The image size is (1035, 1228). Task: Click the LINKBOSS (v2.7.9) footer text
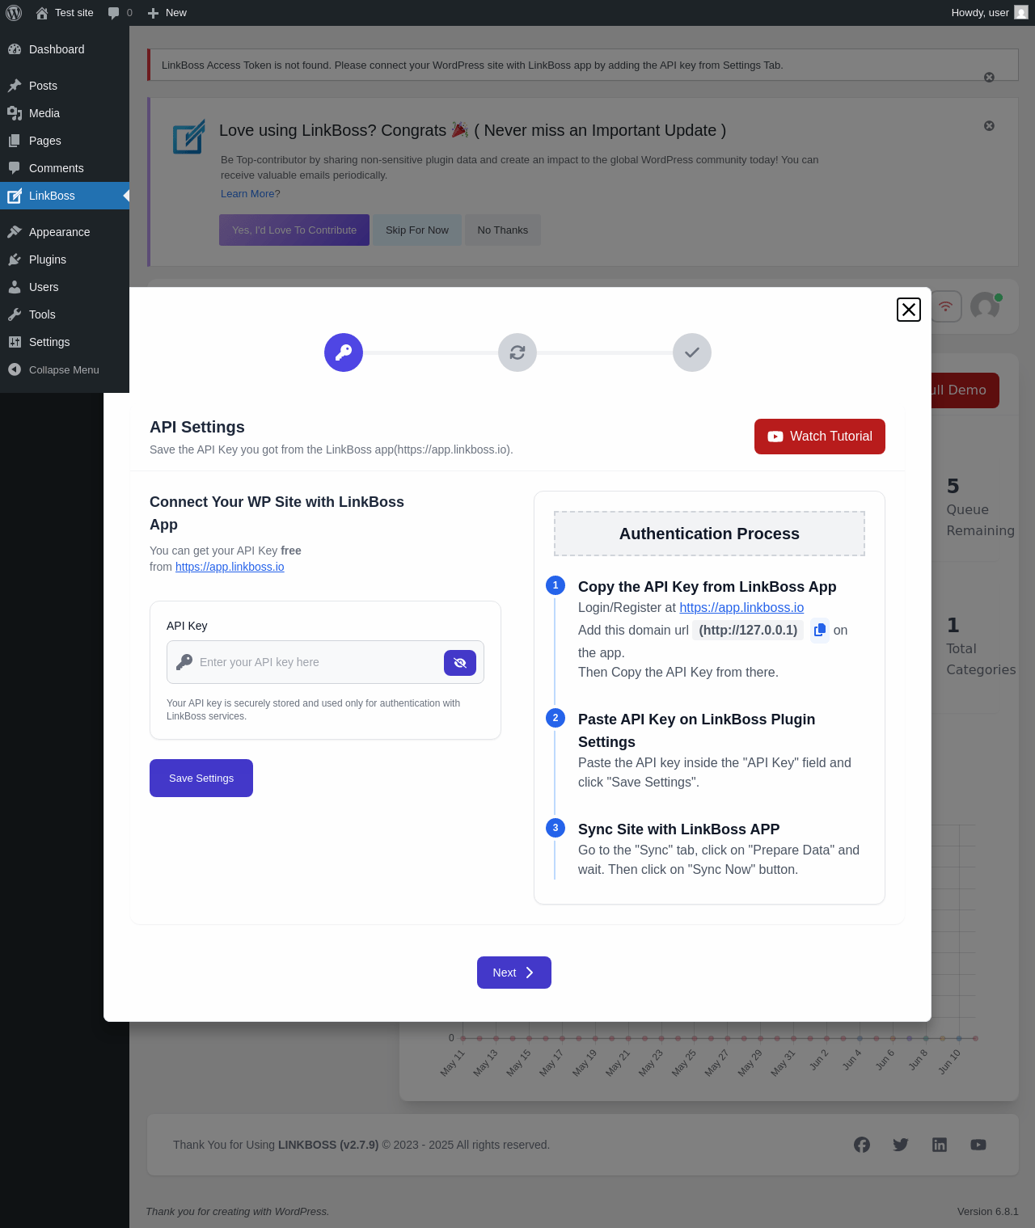tap(328, 1145)
